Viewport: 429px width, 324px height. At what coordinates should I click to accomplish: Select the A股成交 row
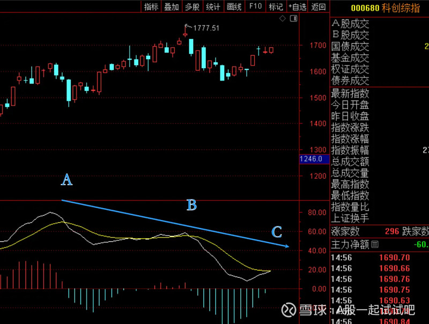coord(379,24)
